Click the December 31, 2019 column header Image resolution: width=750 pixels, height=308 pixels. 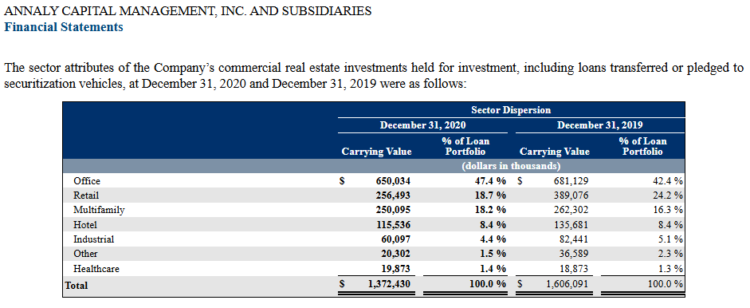pyautogui.click(x=600, y=125)
